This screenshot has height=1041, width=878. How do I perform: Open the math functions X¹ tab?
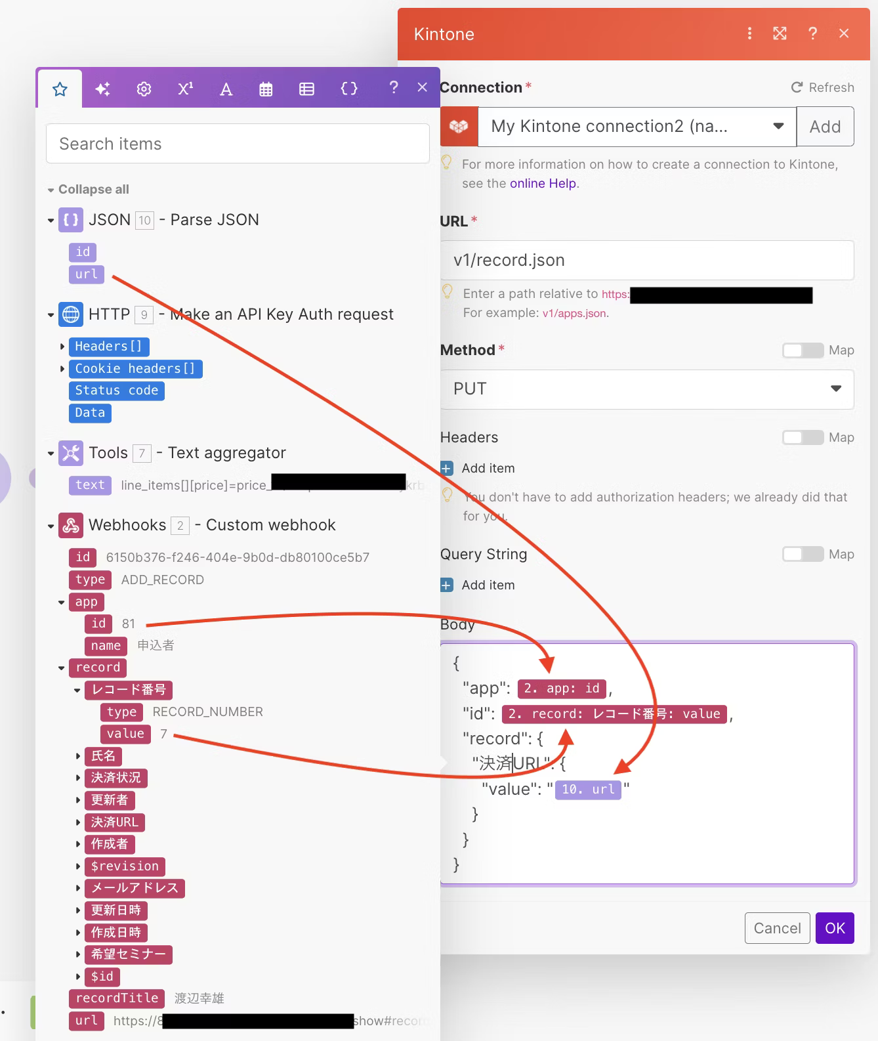[x=185, y=89]
